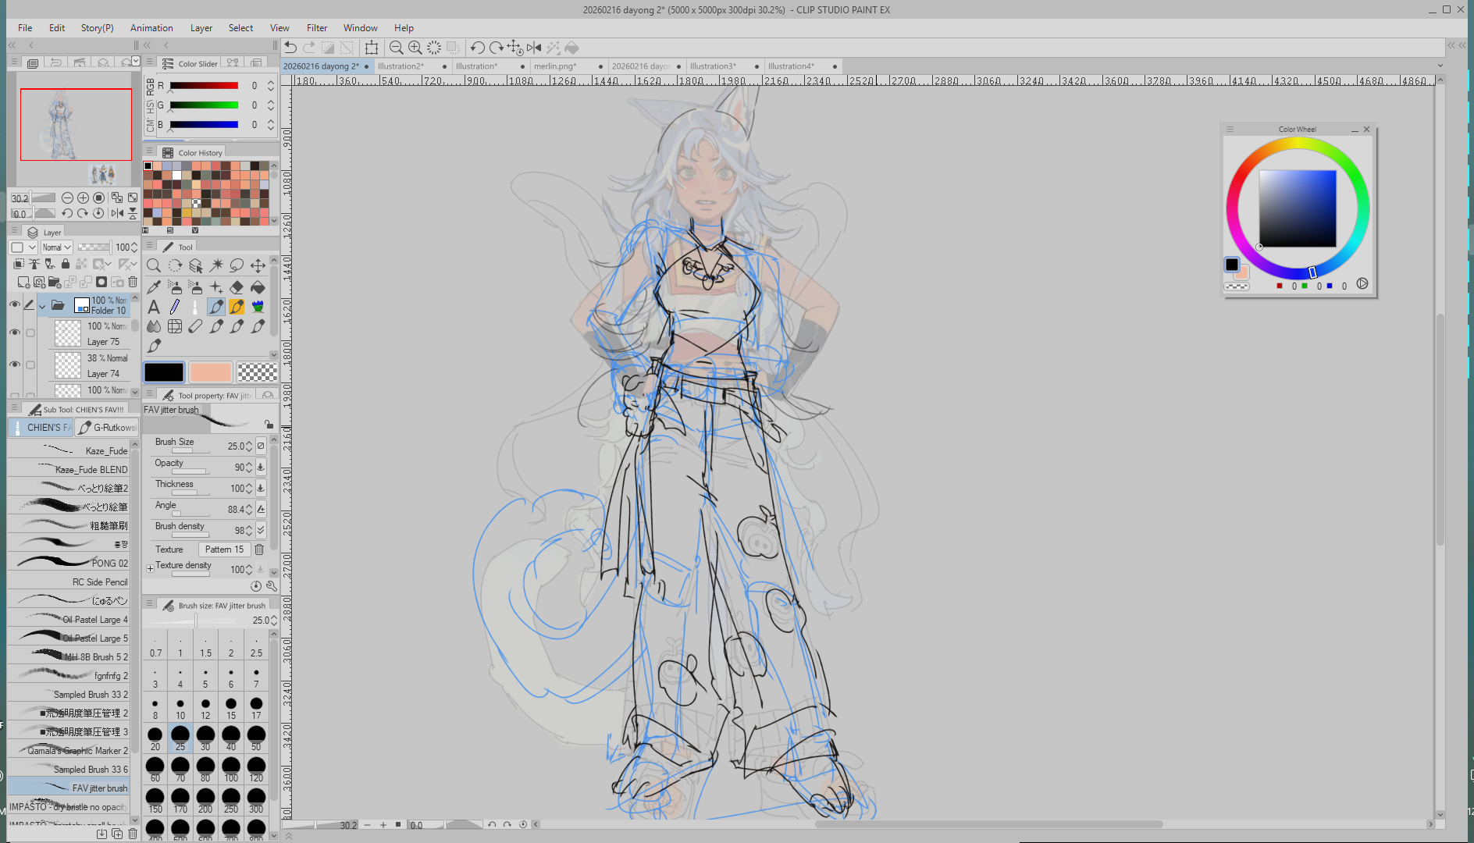Screen dimensions: 1474x843
Task: Hide Layer 75 with eye icon
Action: click(14, 333)
